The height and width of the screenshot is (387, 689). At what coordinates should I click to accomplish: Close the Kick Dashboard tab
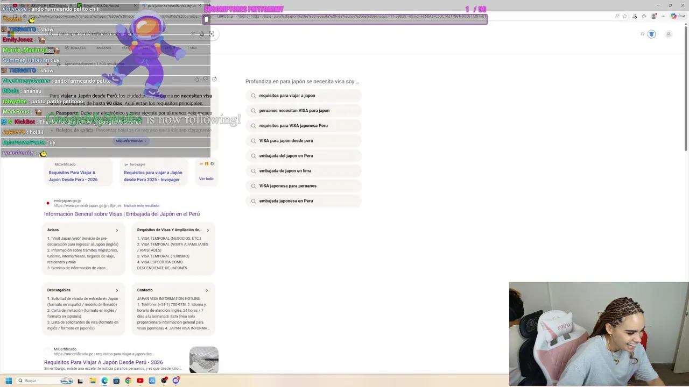135,5
